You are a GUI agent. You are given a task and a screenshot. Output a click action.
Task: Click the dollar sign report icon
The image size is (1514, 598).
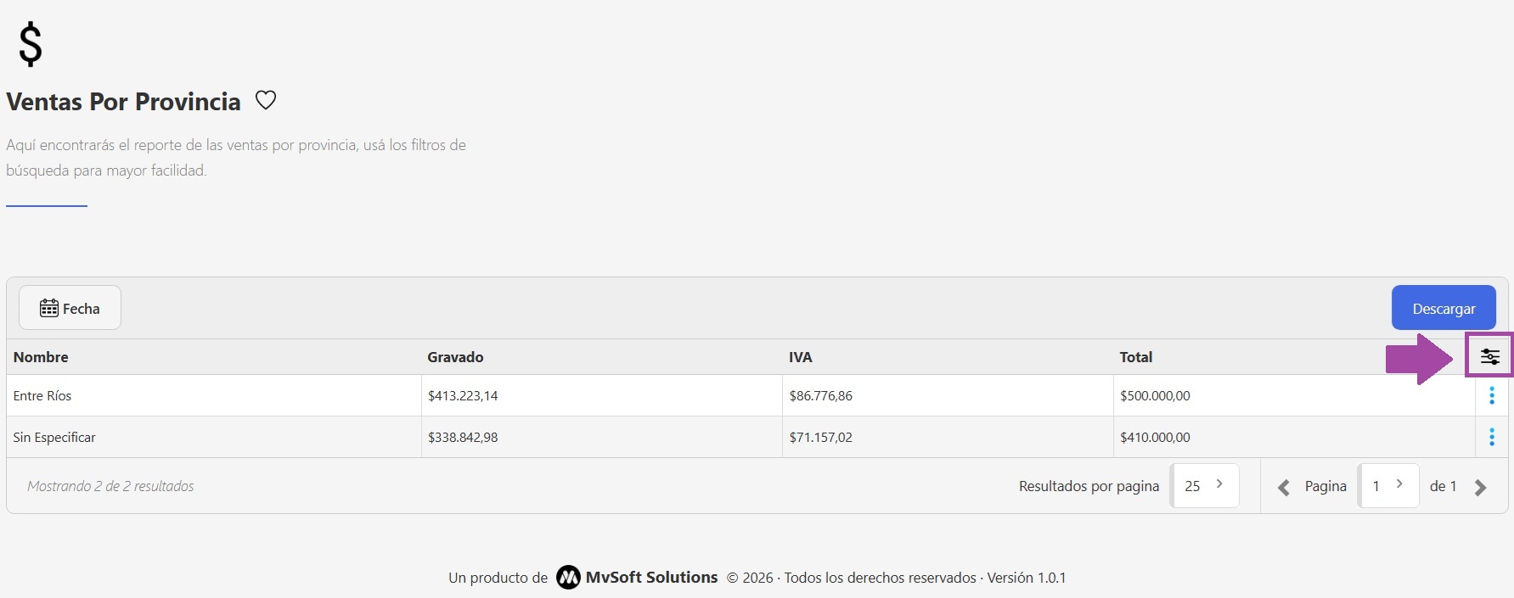(31, 45)
